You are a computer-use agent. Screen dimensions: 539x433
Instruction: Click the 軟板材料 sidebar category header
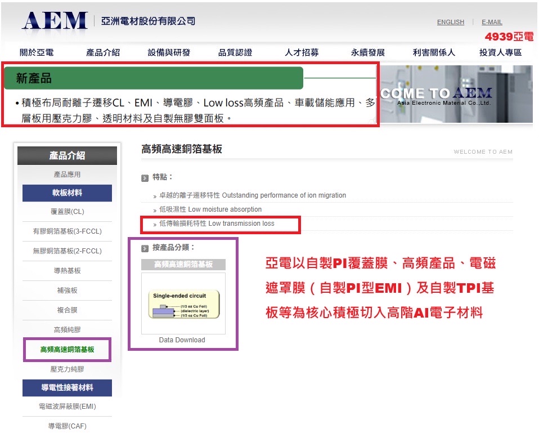click(x=67, y=193)
